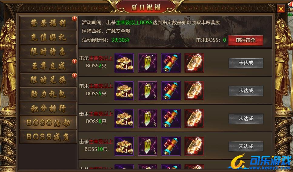Click yellow crystal reward in BOSS2只 row
This screenshot has width=293, height=172.
tap(148, 63)
